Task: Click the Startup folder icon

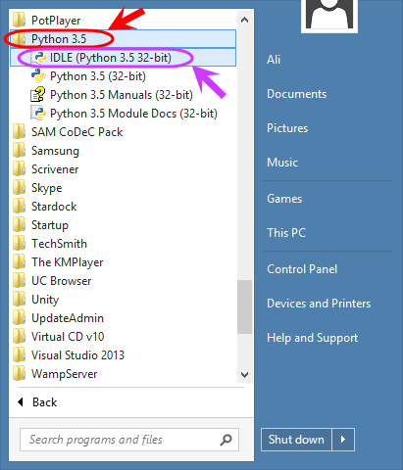Action: (19, 225)
